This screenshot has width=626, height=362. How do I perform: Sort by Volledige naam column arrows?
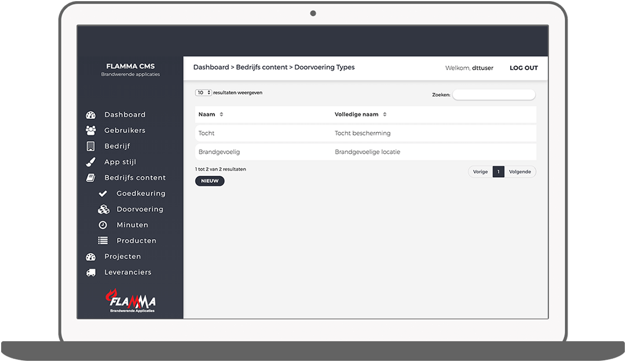[385, 114]
